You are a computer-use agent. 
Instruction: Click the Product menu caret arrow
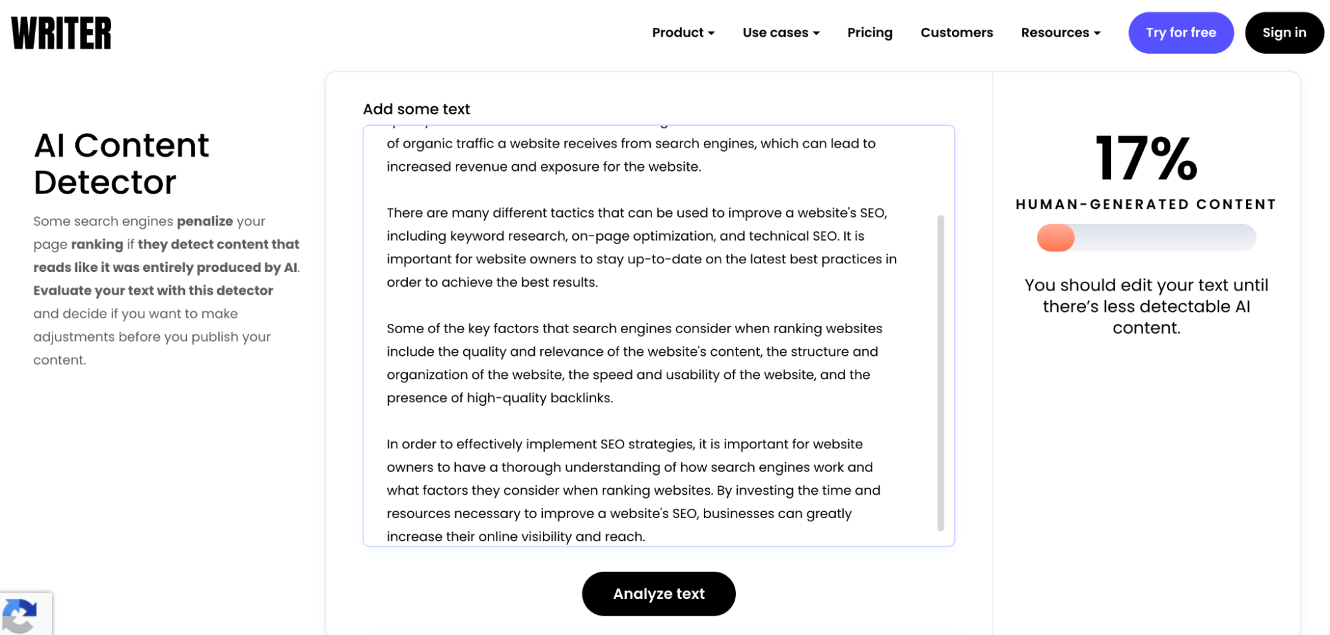click(x=711, y=33)
